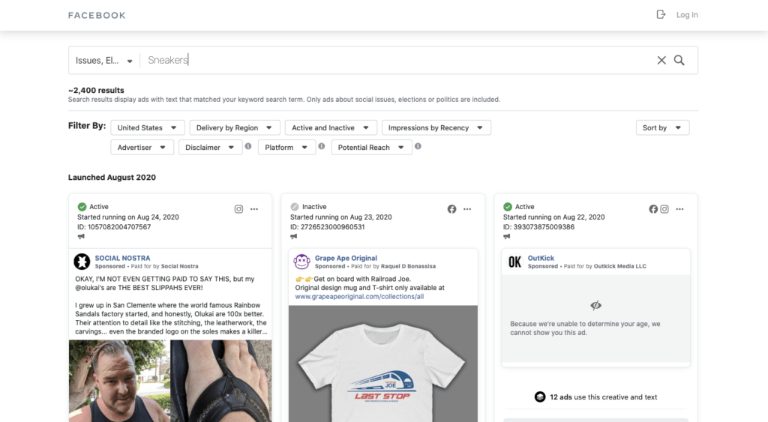Image resolution: width=768 pixels, height=422 pixels.
Task: Open the three-dot menu on OutKick ad
Action: (x=679, y=209)
